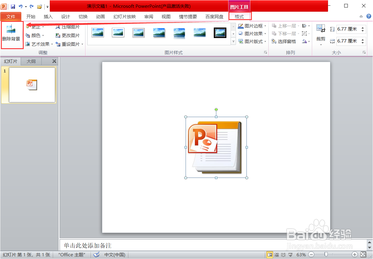This screenshot has height=259, width=373.
Task: Switch to the 插入 Insert tab
Action: (x=48, y=17)
